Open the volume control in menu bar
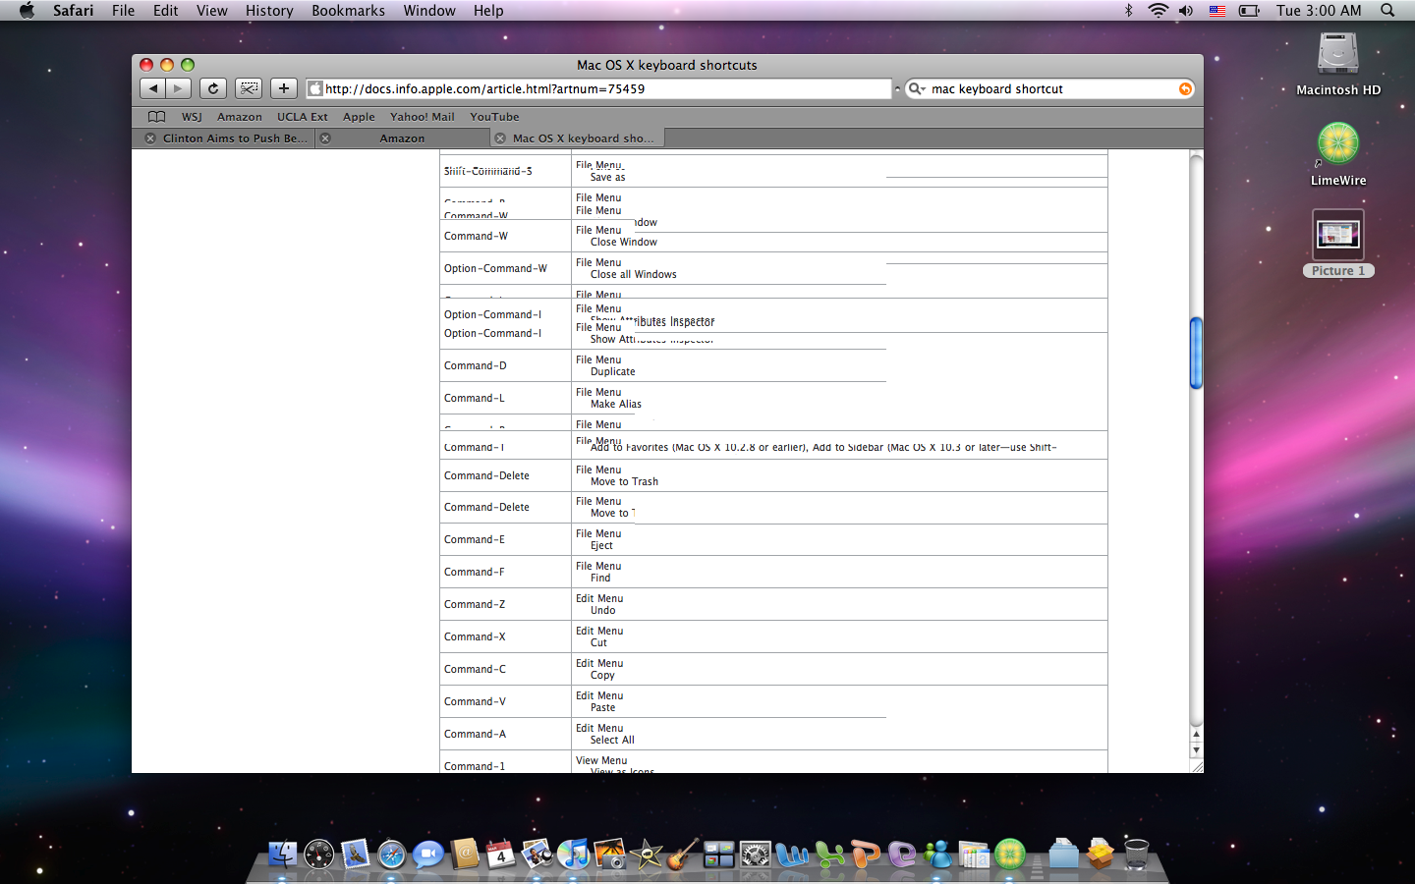Image resolution: width=1415 pixels, height=884 pixels. [1186, 11]
